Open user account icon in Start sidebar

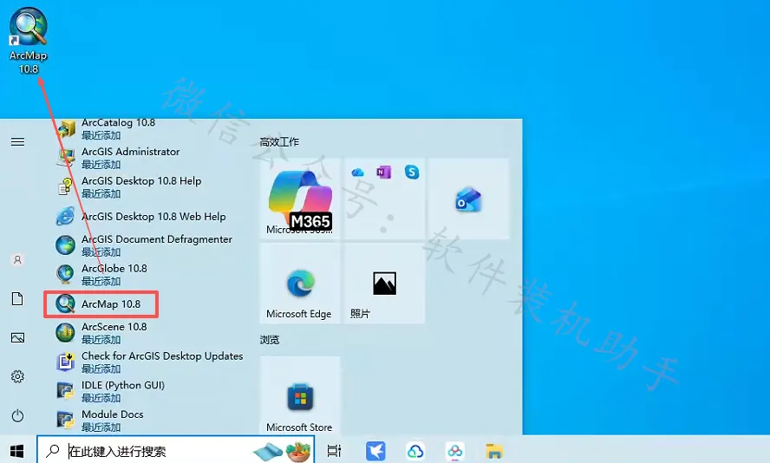pos(17,260)
